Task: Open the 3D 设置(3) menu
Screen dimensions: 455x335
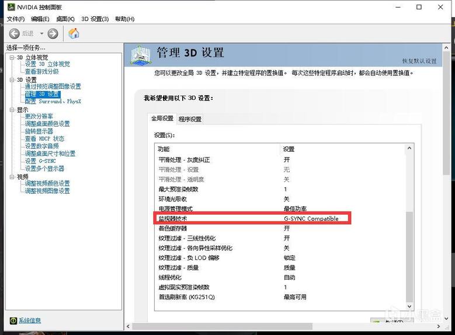Action: 95,19
